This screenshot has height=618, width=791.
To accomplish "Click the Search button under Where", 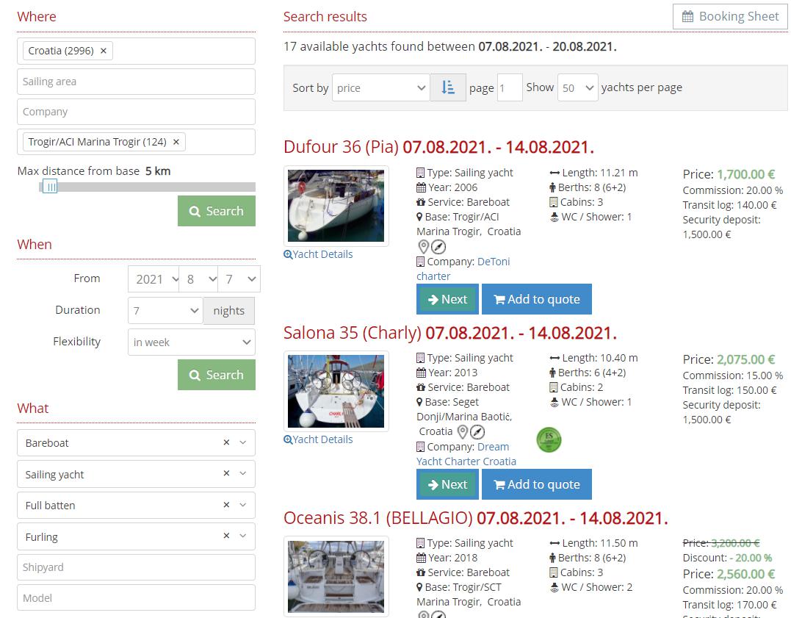I will point(217,211).
